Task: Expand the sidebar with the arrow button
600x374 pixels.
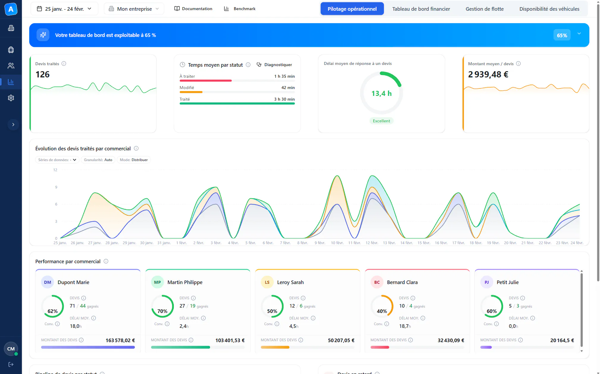Action: pos(13,124)
